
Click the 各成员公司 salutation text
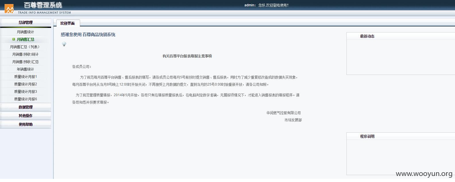coord(82,67)
